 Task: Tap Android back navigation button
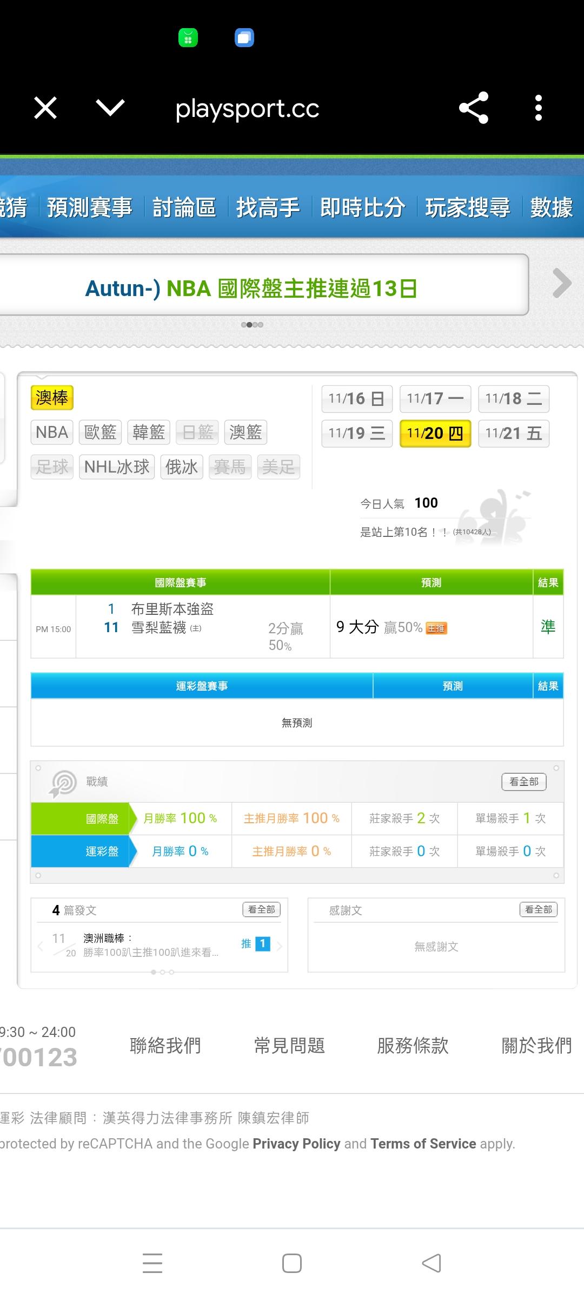(x=432, y=1263)
